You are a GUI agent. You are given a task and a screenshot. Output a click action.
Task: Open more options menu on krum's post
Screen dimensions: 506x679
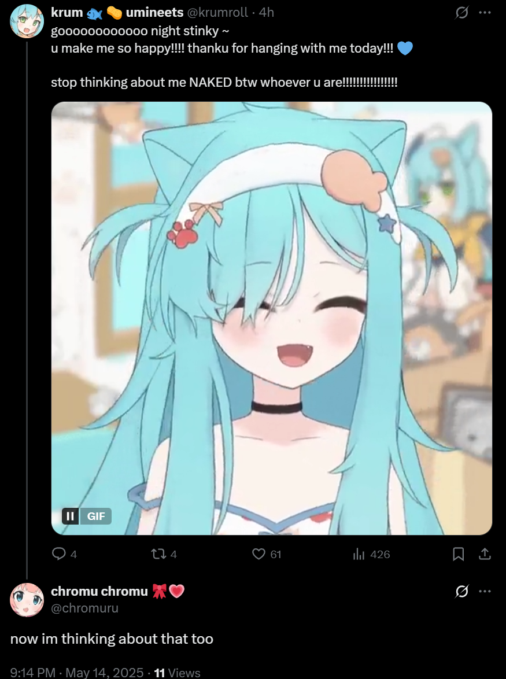(485, 13)
